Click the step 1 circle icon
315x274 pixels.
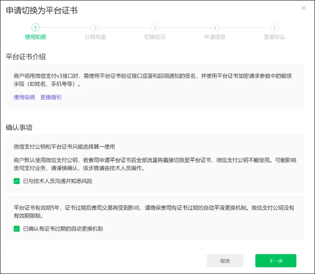click(x=35, y=27)
